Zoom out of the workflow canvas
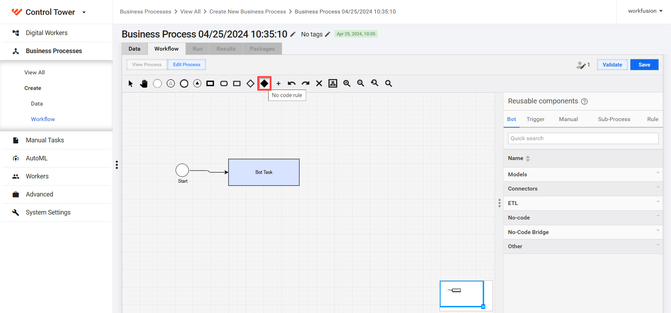The height and width of the screenshot is (313, 671). (x=361, y=84)
